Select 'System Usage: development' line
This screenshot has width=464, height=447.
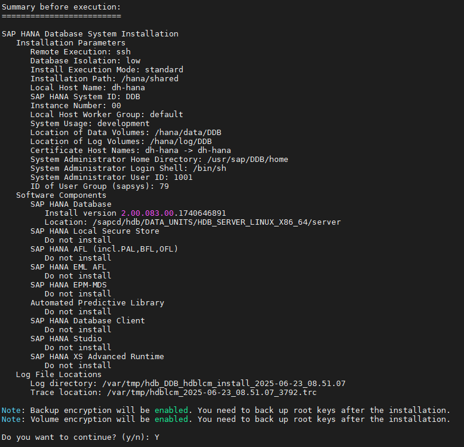(90, 123)
